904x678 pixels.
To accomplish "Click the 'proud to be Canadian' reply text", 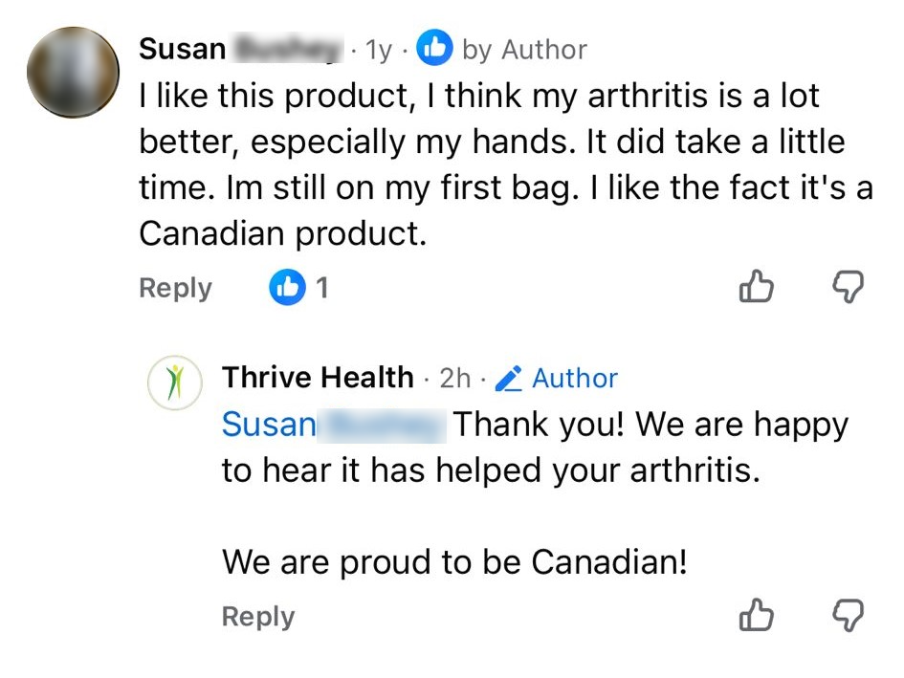I will click(x=454, y=561).
